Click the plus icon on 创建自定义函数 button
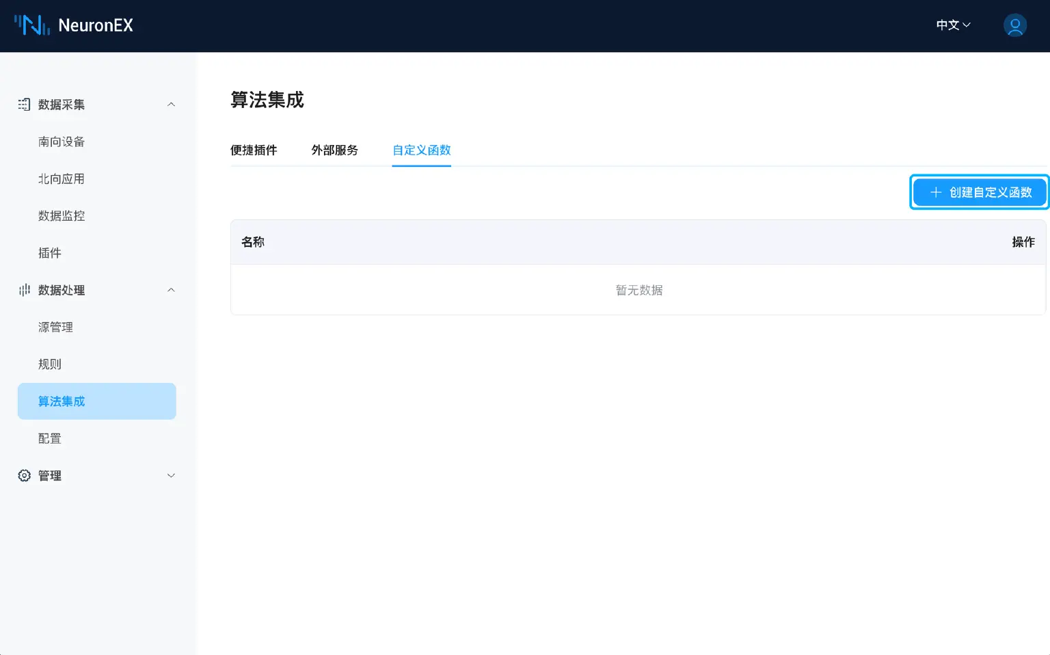Viewport: 1050px width, 655px height. click(x=935, y=192)
